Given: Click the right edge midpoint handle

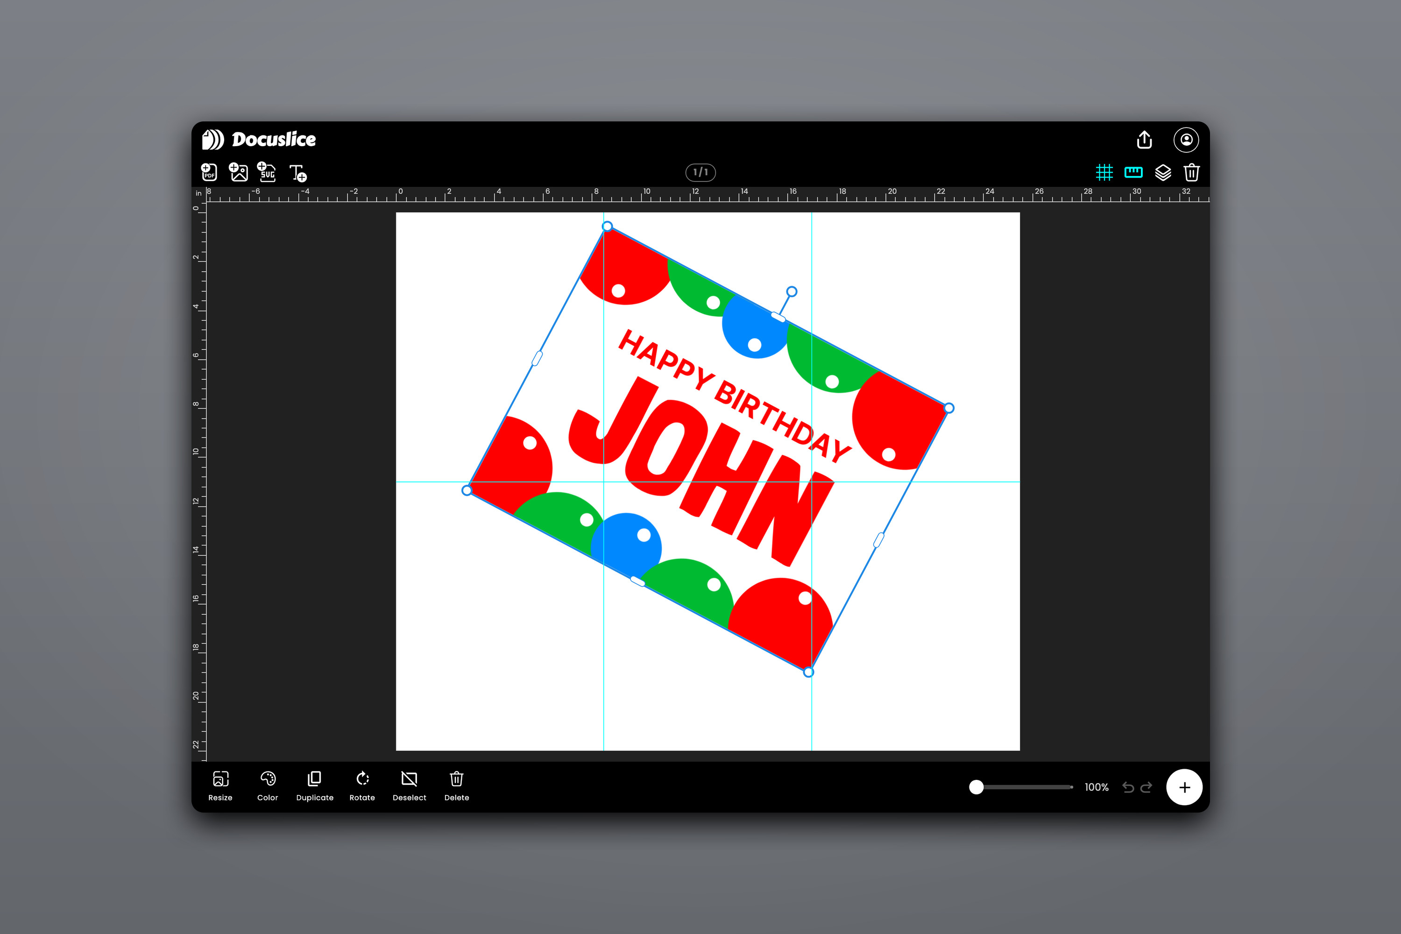Looking at the screenshot, I should coord(878,540).
